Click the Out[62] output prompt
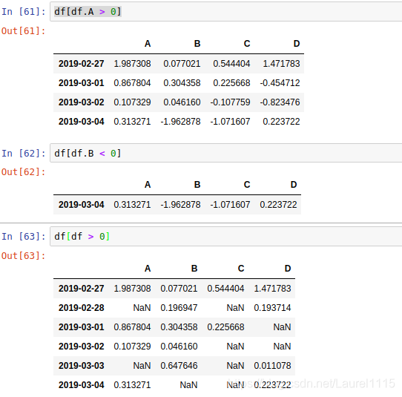The height and width of the screenshot is (397, 402). 23,172
